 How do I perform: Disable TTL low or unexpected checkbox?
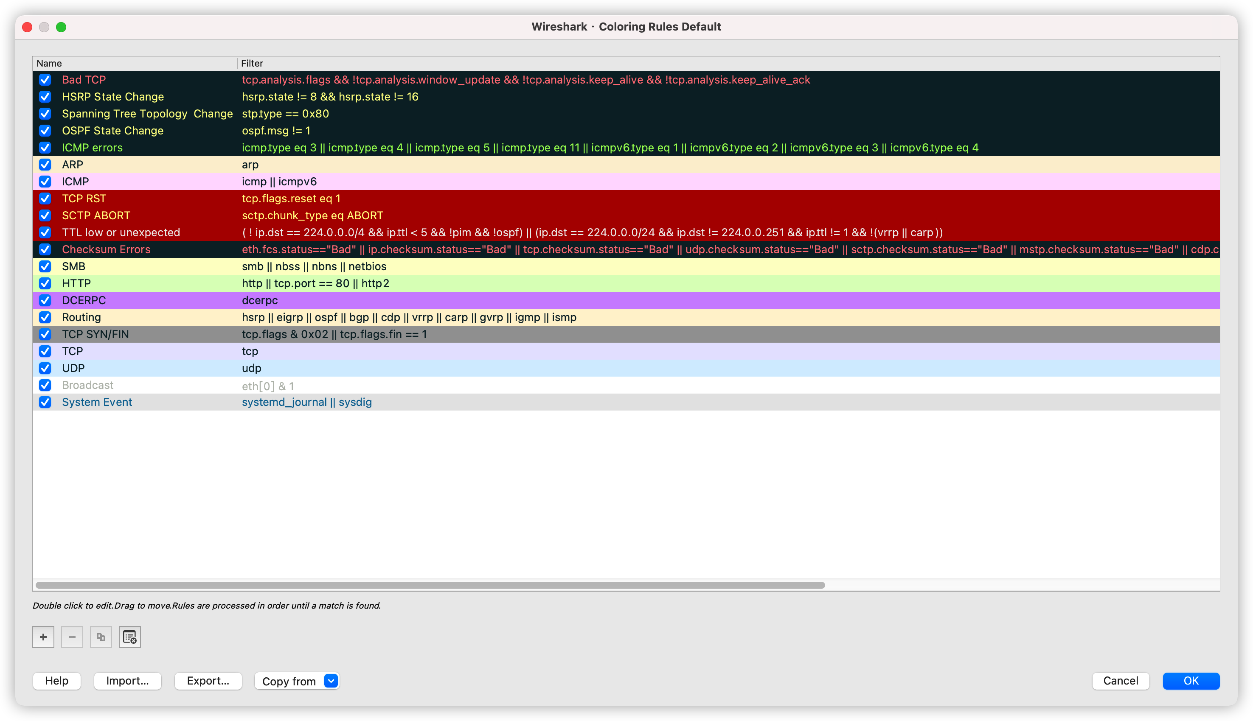(x=45, y=232)
